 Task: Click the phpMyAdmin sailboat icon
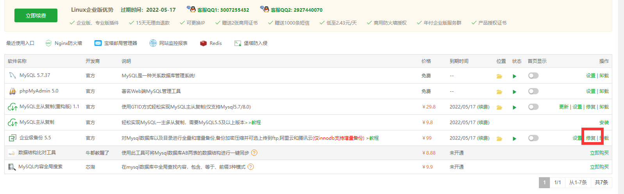point(12,91)
